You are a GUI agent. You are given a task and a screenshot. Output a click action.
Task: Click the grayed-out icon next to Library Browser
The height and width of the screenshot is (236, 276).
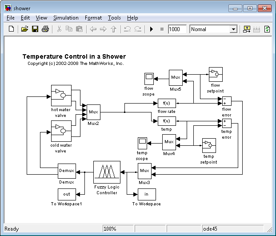click(256, 29)
